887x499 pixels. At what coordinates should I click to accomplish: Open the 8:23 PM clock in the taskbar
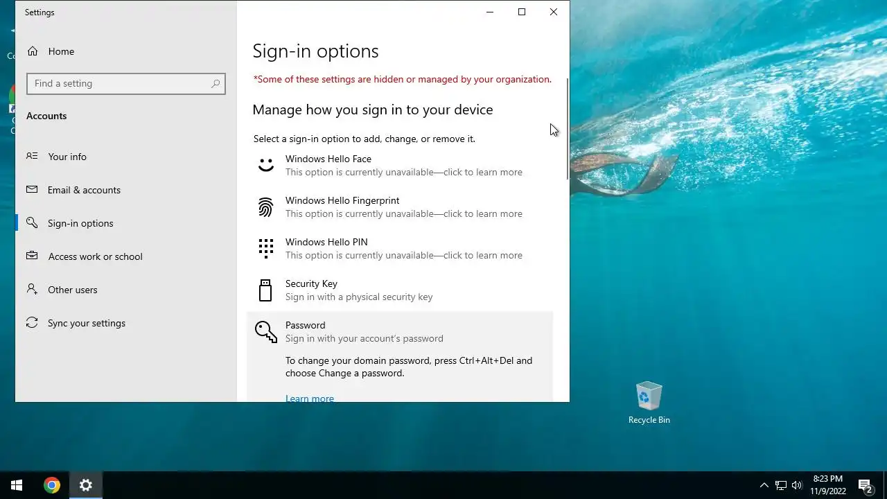coord(828,485)
